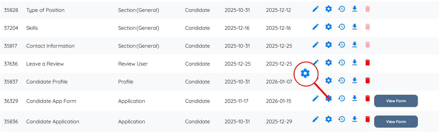Click the magnified gear callout icon

pos(305,74)
